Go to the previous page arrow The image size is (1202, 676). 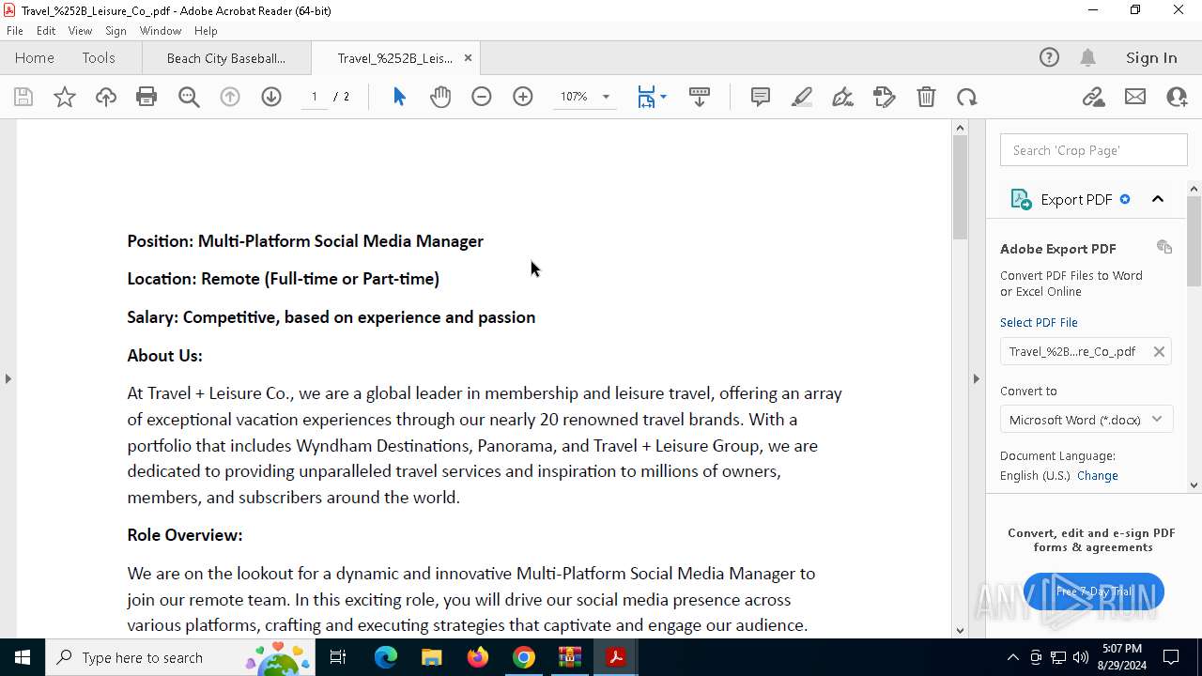coord(230,97)
